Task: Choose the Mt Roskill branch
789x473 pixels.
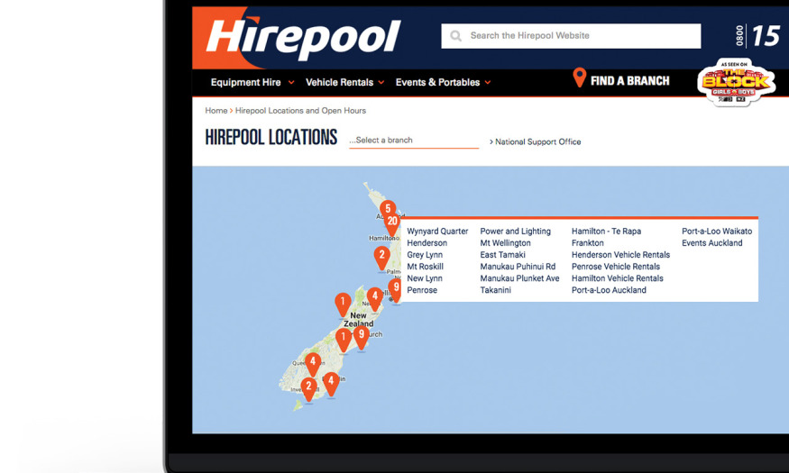Action: tap(426, 267)
